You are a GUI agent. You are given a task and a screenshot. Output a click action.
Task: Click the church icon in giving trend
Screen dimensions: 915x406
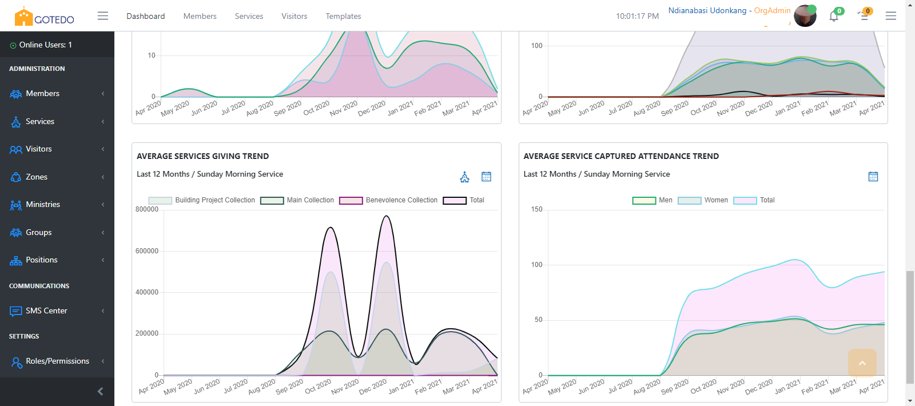pos(464,177)
